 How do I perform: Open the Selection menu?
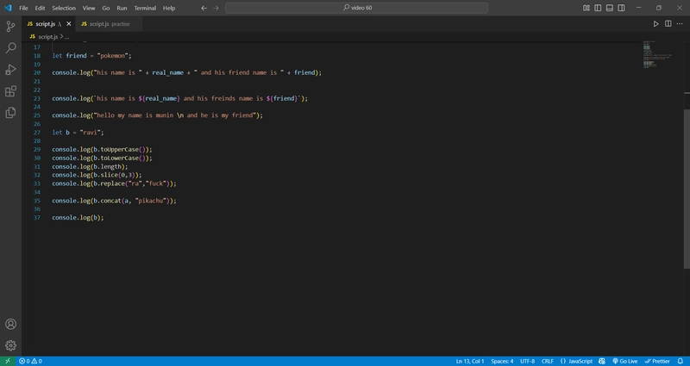tap(64, 8)
